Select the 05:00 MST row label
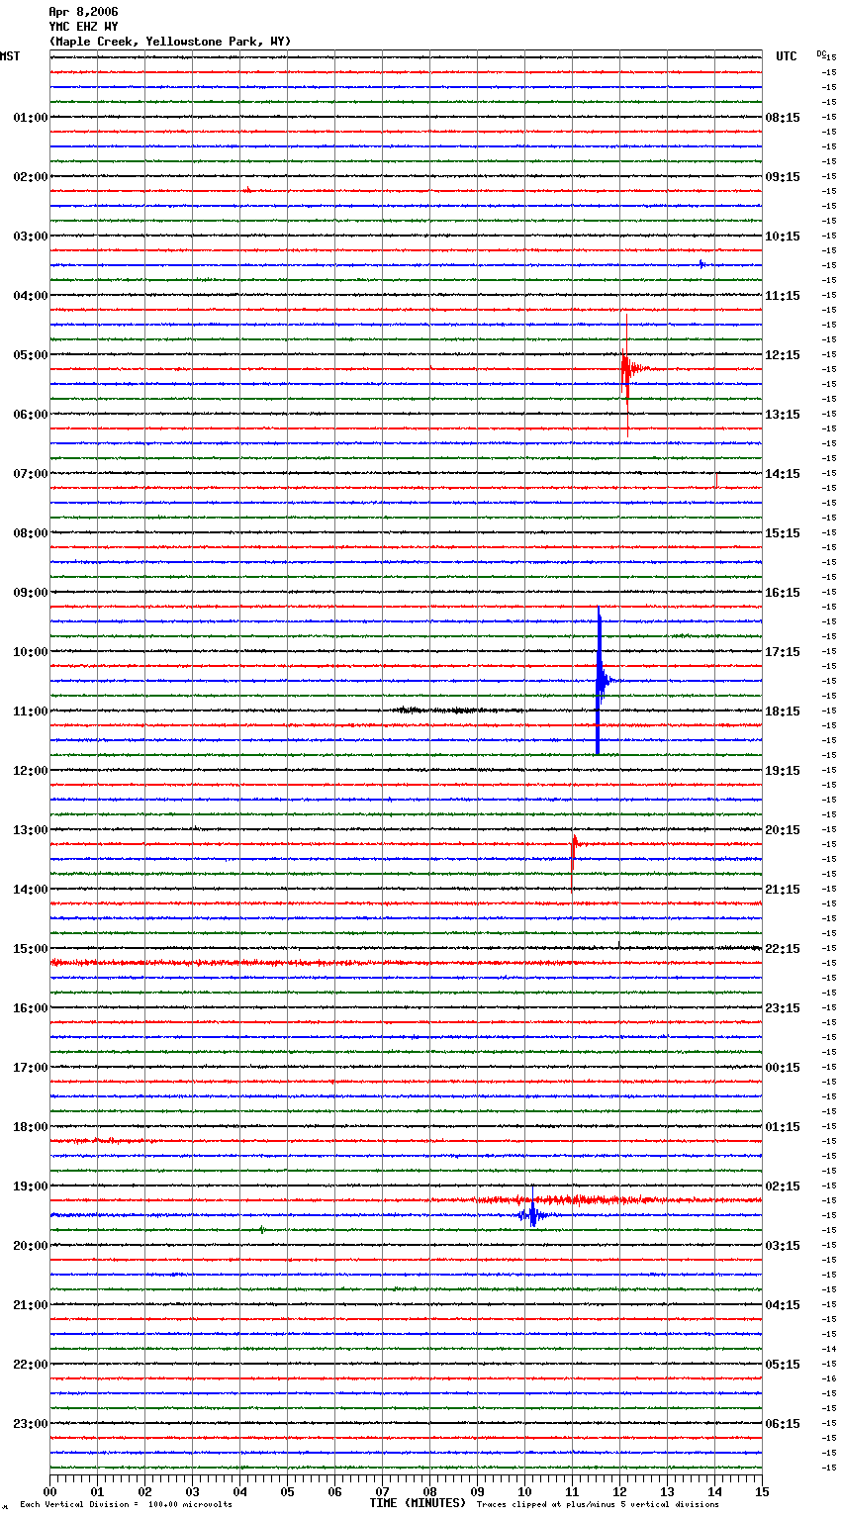Image resolution: width=841 pixels, height=1518 pixels. click(x=30, y=354)
